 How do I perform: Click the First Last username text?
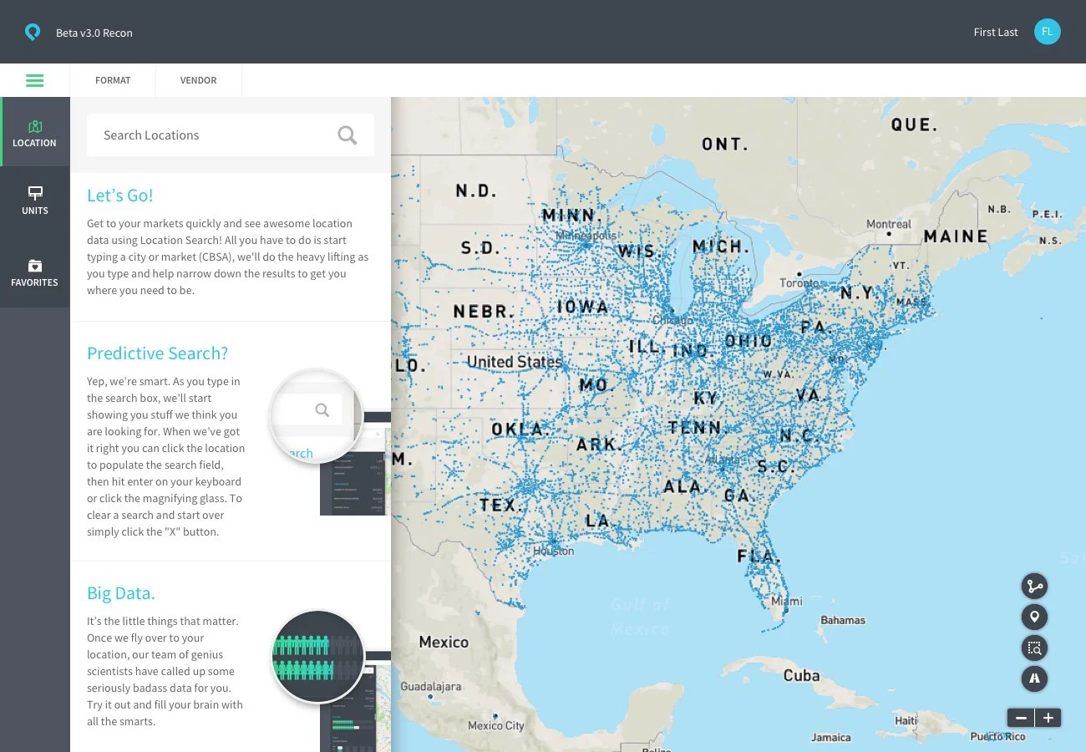pos(995,31)
